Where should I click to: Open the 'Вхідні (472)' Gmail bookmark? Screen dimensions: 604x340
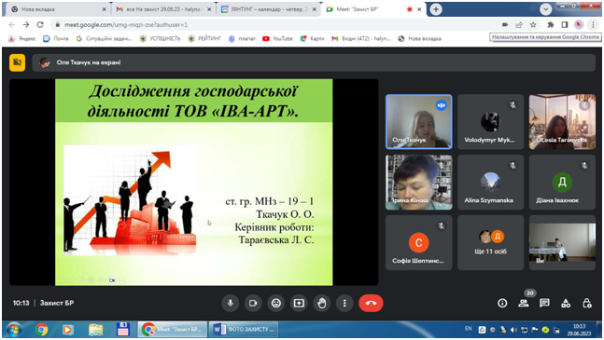click(361, 38)
